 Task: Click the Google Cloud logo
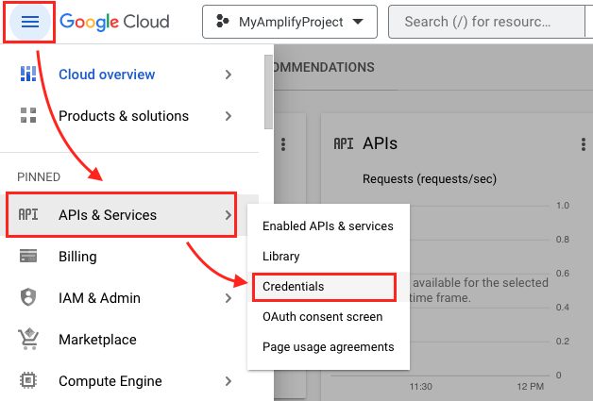[x=114, y=22]
